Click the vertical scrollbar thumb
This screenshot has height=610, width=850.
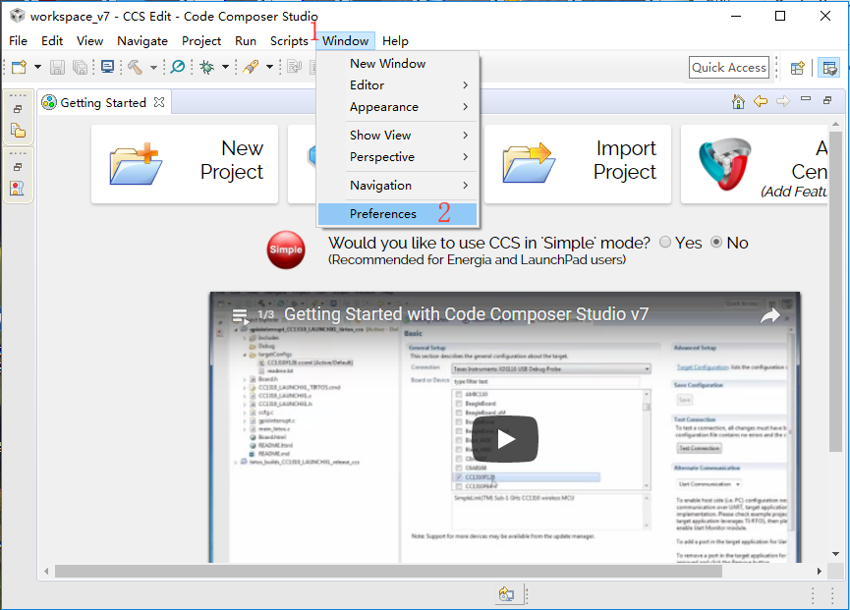click(835, 291)
